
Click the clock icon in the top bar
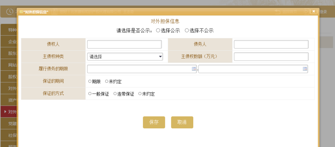pos(10,12)
